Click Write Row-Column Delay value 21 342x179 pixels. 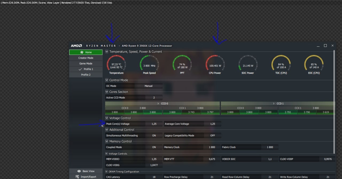pos(328,177)
